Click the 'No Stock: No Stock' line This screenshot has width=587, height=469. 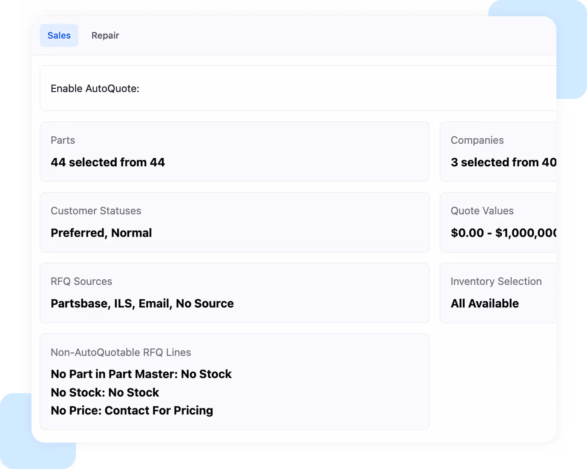(105, 393)
